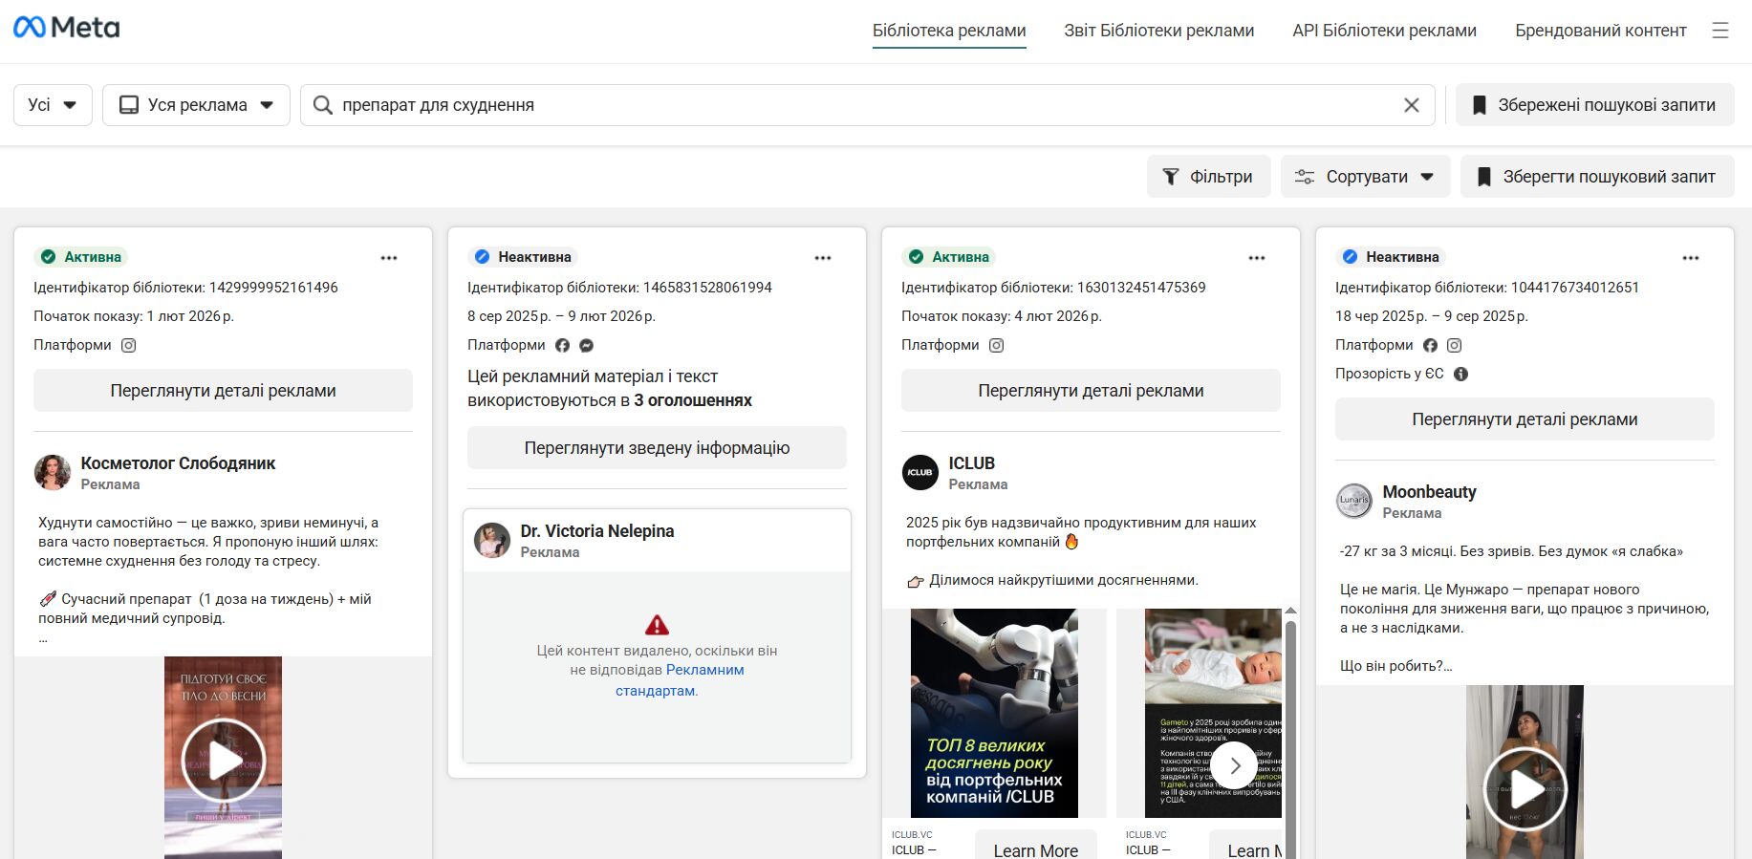This screenshot has height=859, width=1752.
Task: View ad details for Косметолог Слободяник
Action: [x=223, y=391]
